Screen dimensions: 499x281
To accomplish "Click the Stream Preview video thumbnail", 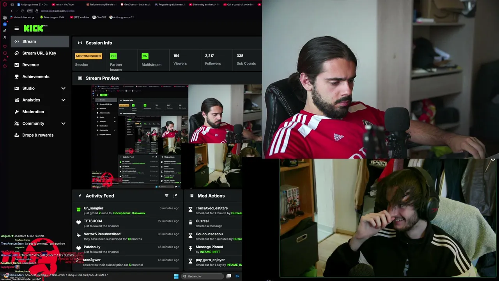I will click(x=177, y=137).
